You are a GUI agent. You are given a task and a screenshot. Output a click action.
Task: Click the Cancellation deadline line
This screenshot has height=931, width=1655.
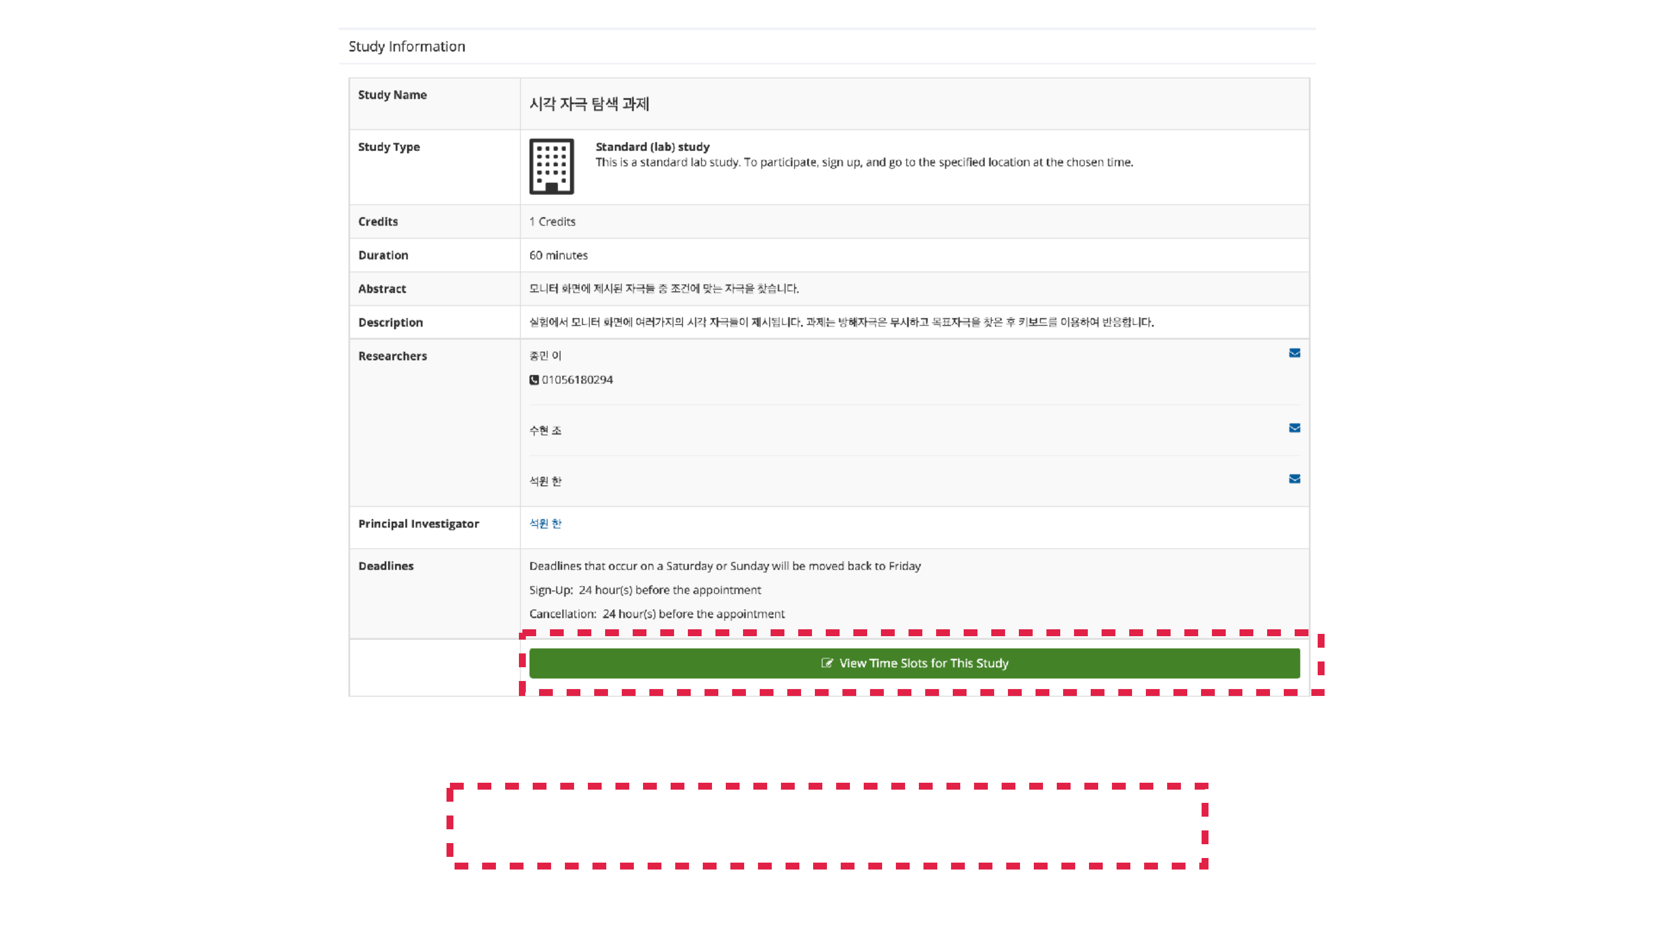657,614
